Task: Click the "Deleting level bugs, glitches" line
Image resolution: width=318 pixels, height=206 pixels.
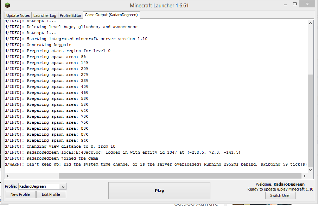Action: point(71,27)
